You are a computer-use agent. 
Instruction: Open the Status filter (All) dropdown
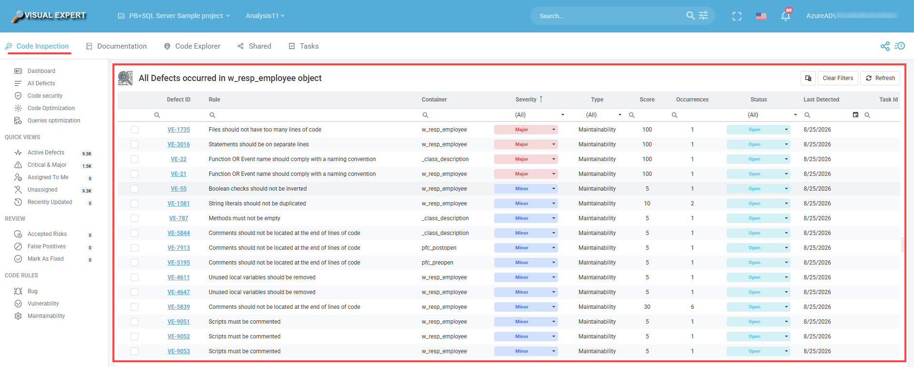[772, 115]
